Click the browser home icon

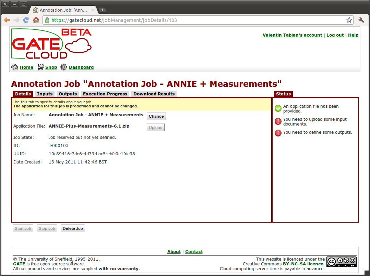tap(36, 20)
